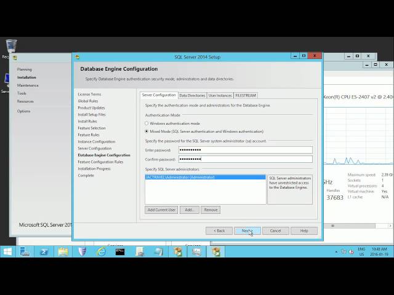394x295 pixels.
Task: Launch PowerShell from the taskbar
Action: tap(44, 251)
